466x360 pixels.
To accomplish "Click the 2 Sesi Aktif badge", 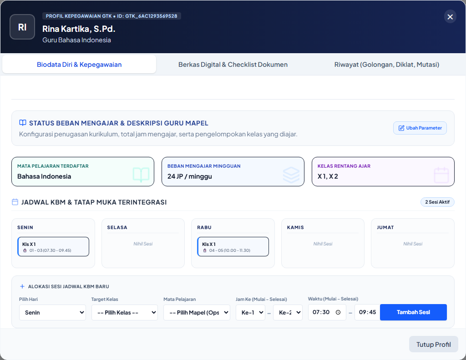I will 437,202.
